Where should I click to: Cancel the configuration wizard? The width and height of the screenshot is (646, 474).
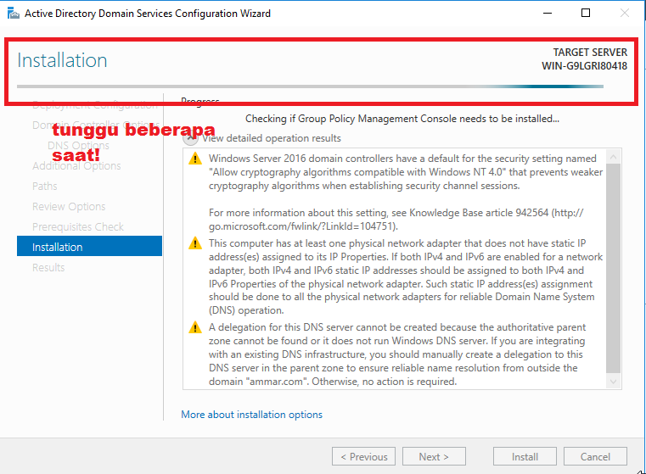(595, 456)
